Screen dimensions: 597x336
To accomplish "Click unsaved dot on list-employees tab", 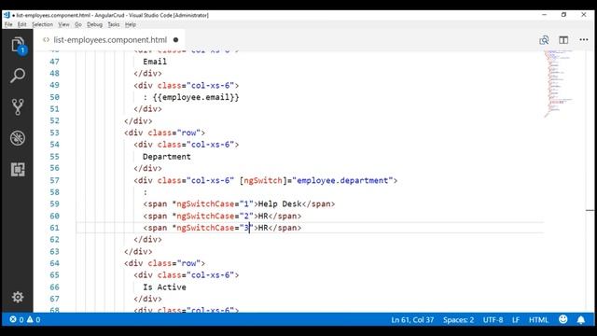I will [x=175, y=39].
